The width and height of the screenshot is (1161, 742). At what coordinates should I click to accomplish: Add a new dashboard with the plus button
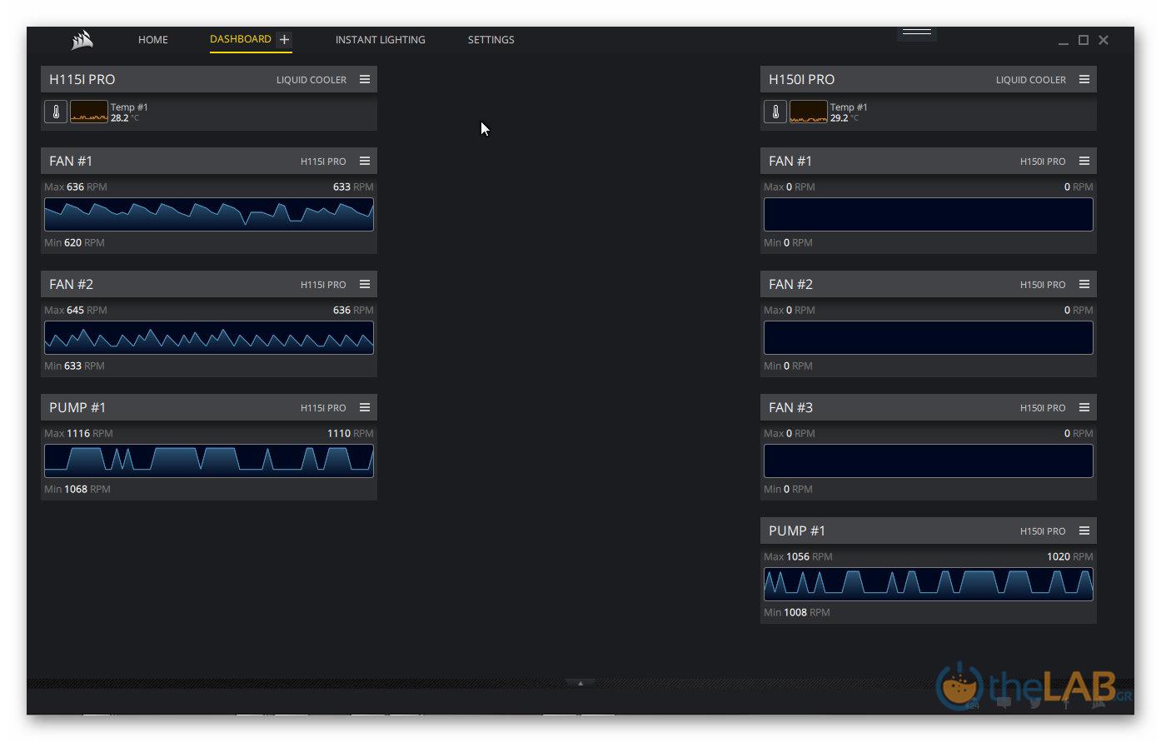[x=284, y=39]
